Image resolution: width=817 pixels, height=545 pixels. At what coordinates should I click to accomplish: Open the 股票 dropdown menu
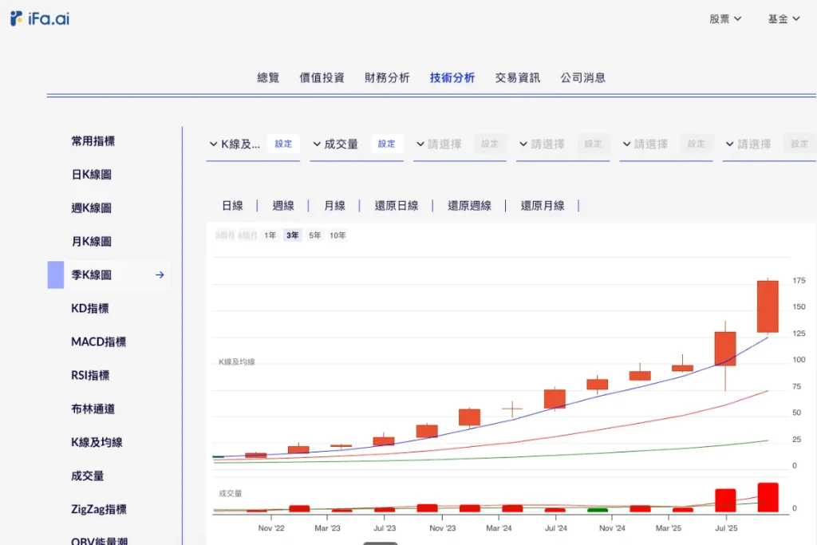click(724, 19)
